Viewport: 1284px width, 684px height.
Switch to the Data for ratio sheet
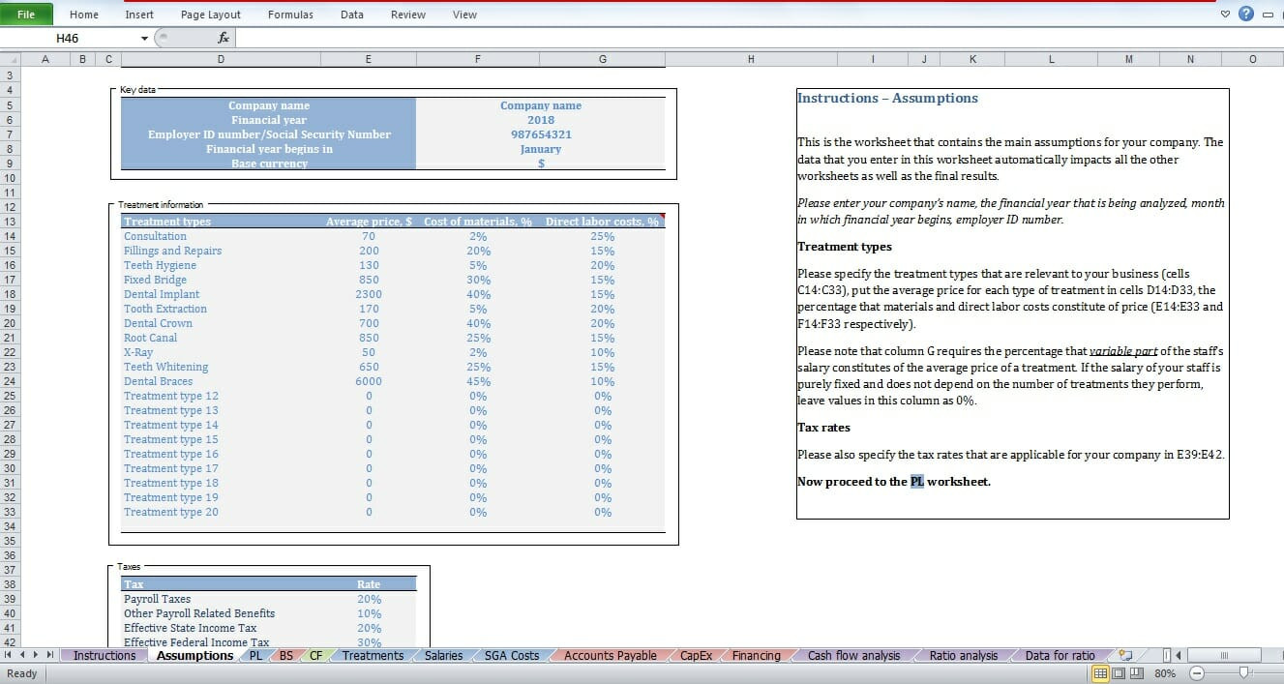tap(1060, 655)
